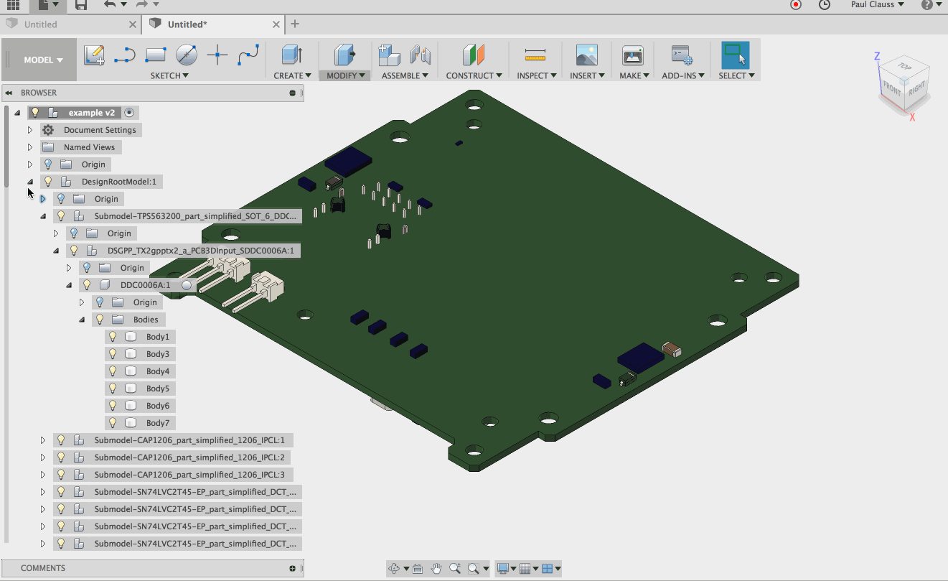Expand the Document Settings node
This screenshot has width=948, height=581.
point(30,130)
